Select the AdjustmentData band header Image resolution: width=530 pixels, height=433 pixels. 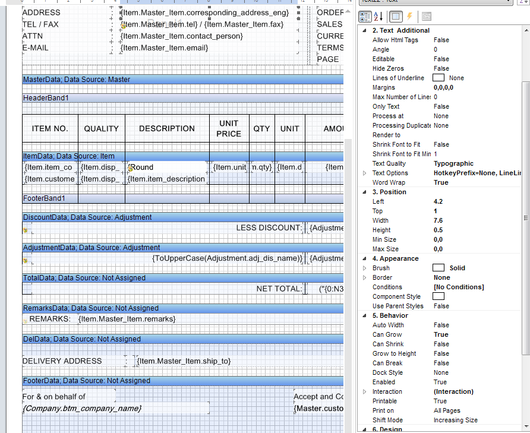click(183, 248)
